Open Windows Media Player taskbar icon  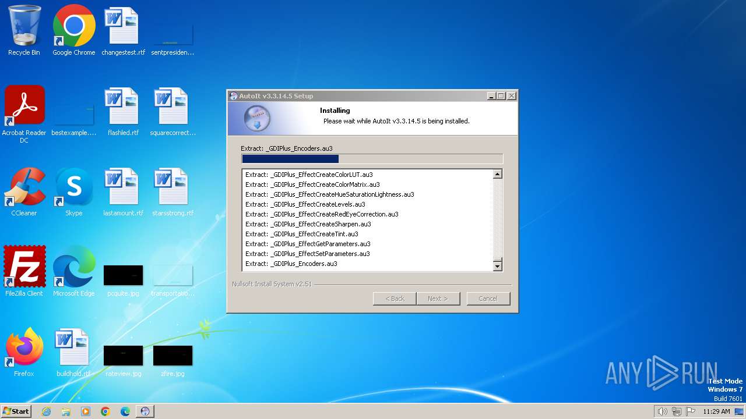click(x=86, y=411)
